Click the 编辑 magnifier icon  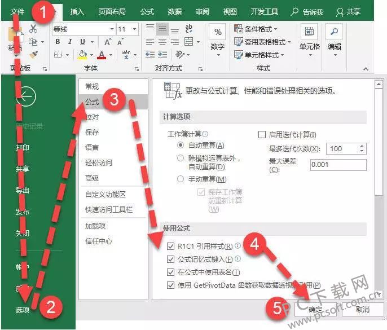click(335, 33)
